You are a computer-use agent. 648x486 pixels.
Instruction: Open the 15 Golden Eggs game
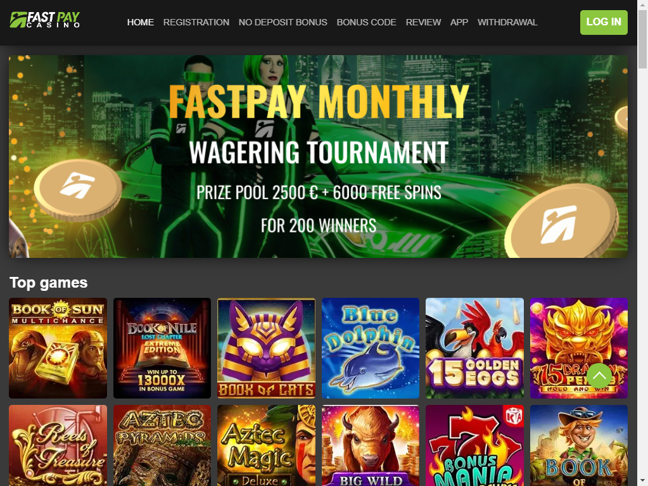click(474, 348)
